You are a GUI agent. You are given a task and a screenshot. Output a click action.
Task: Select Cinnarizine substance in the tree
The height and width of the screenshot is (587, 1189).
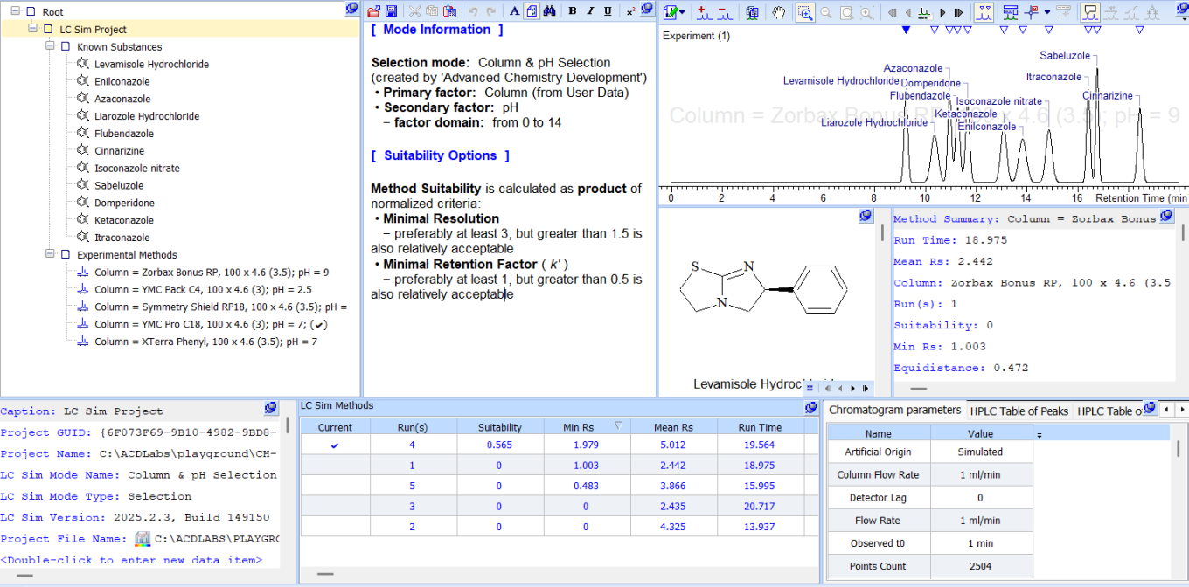[120, 151]
